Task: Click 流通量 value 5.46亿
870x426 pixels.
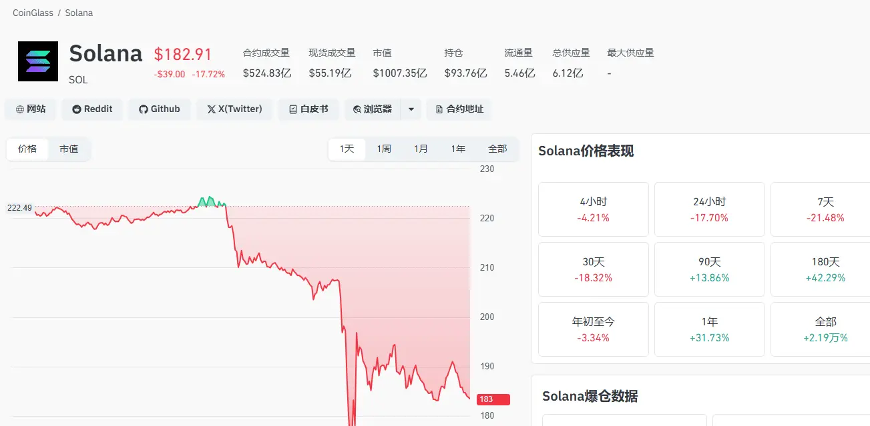Action: point(520,73)
